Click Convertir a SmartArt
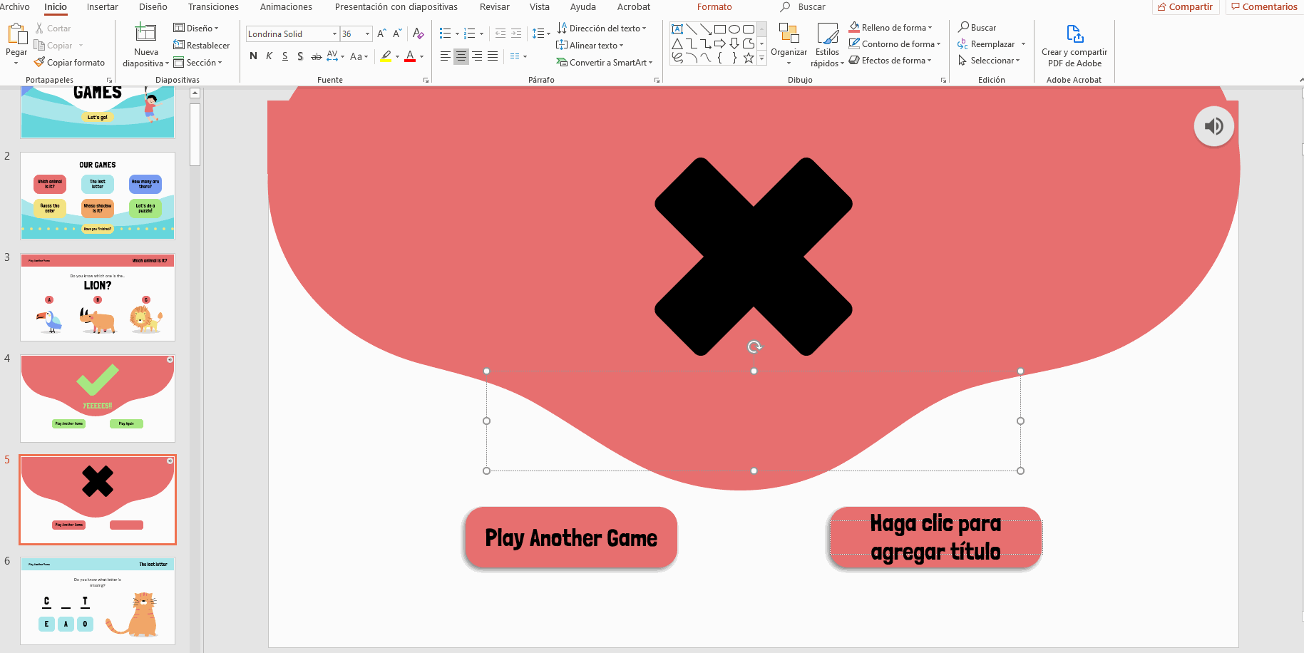 (x=605, y=63)
